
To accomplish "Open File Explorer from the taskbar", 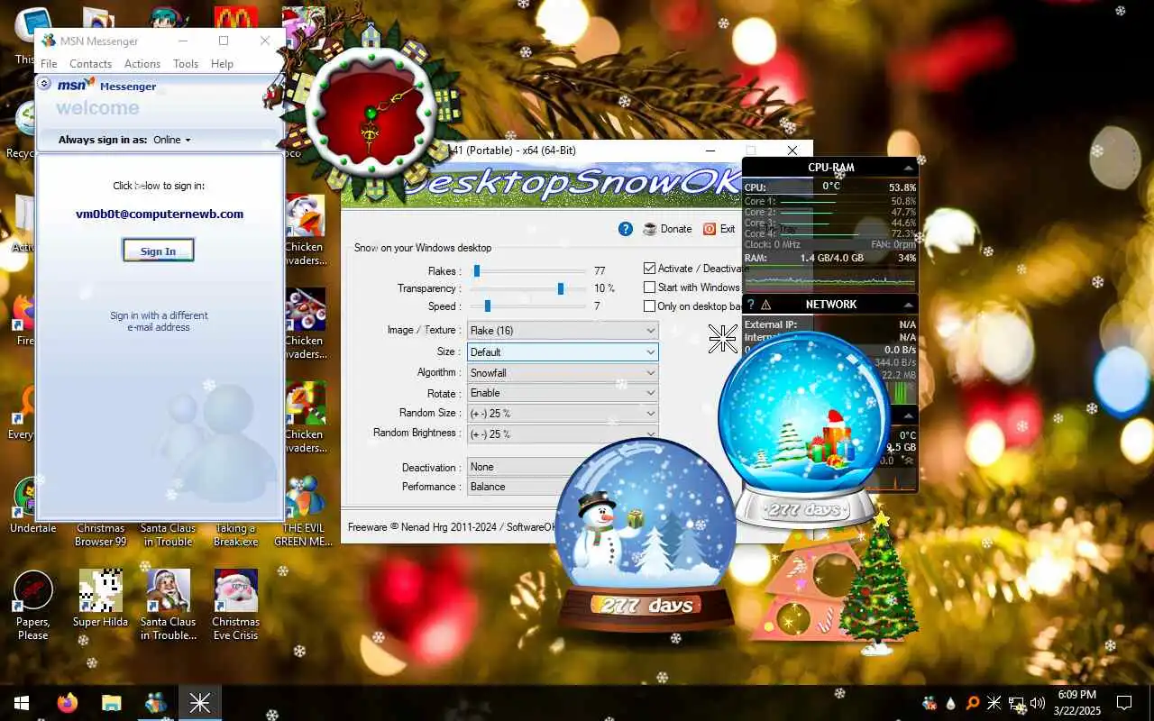I will point(111,703).
